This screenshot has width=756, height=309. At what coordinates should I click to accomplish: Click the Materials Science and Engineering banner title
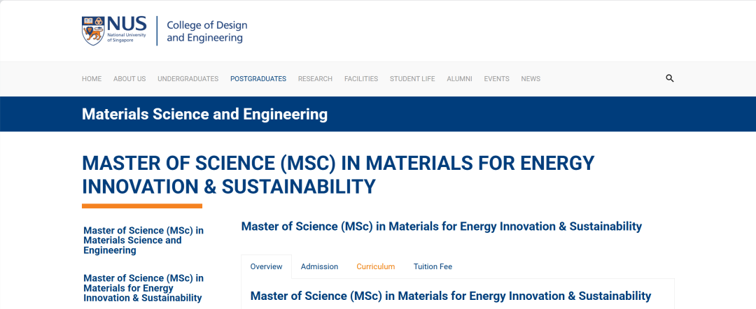204,114
